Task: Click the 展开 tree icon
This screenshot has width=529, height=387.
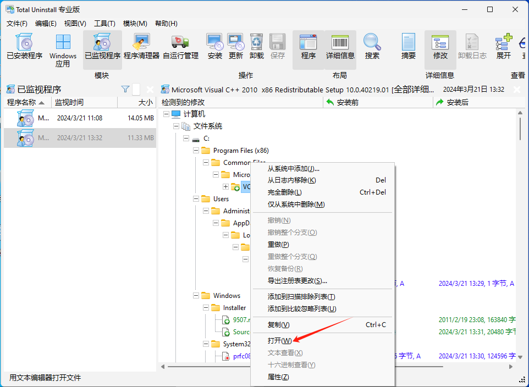Action: 504,47
